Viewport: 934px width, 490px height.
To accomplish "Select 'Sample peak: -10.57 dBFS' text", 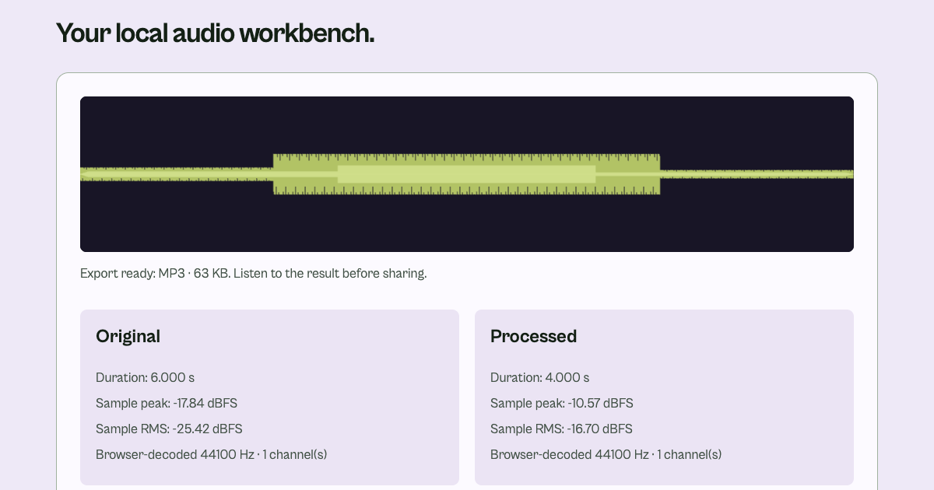I will coord(562,403).
